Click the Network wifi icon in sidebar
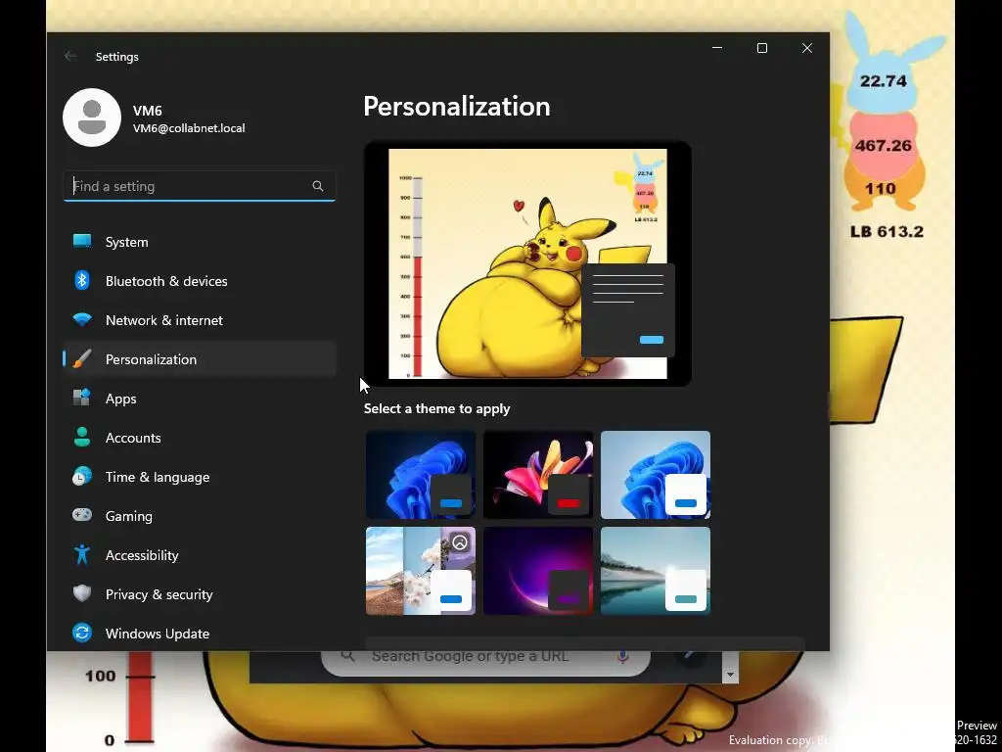 click(82, 320)
